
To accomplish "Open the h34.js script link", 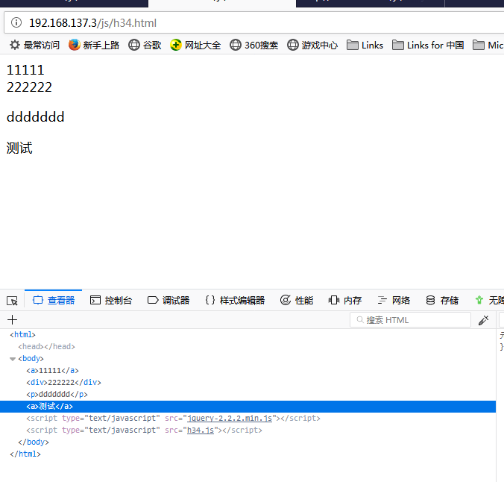I will tap(201, 430).
